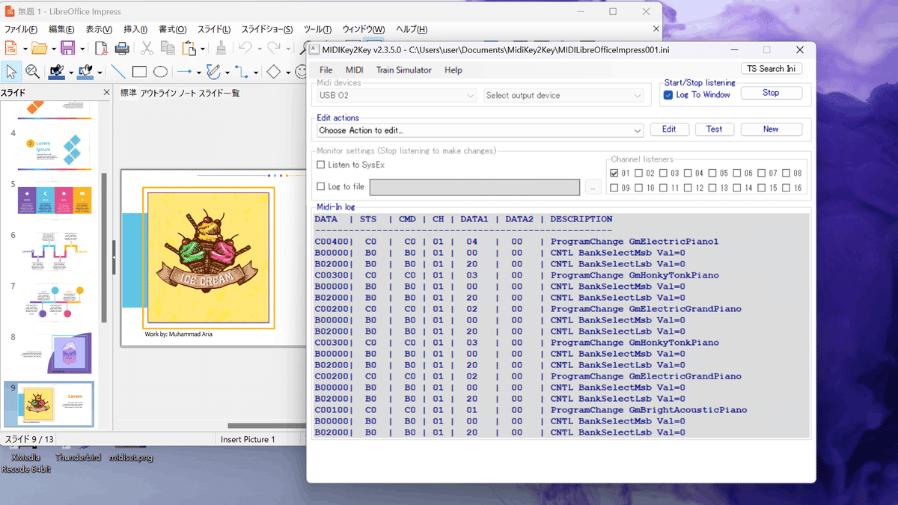Screen dimensions: 898x505
Task: Choose the Select arrow tool
Action: (11, 72)
